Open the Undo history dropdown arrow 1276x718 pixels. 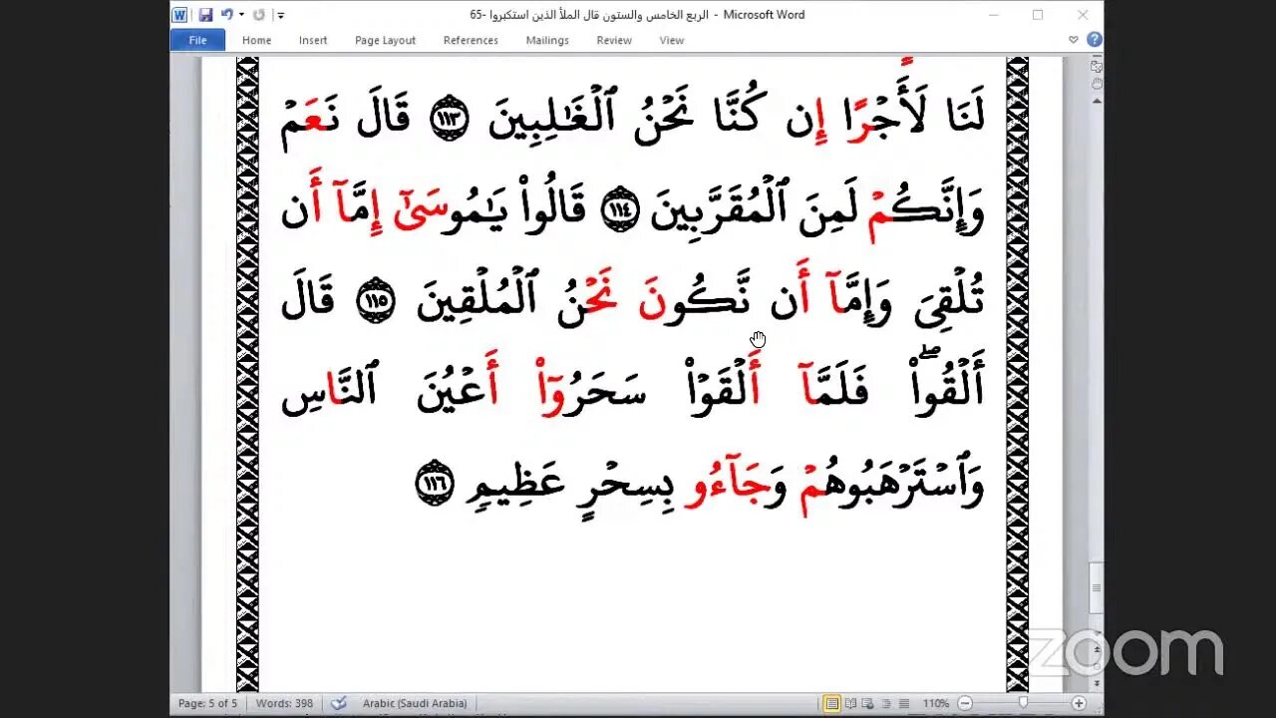241,15
